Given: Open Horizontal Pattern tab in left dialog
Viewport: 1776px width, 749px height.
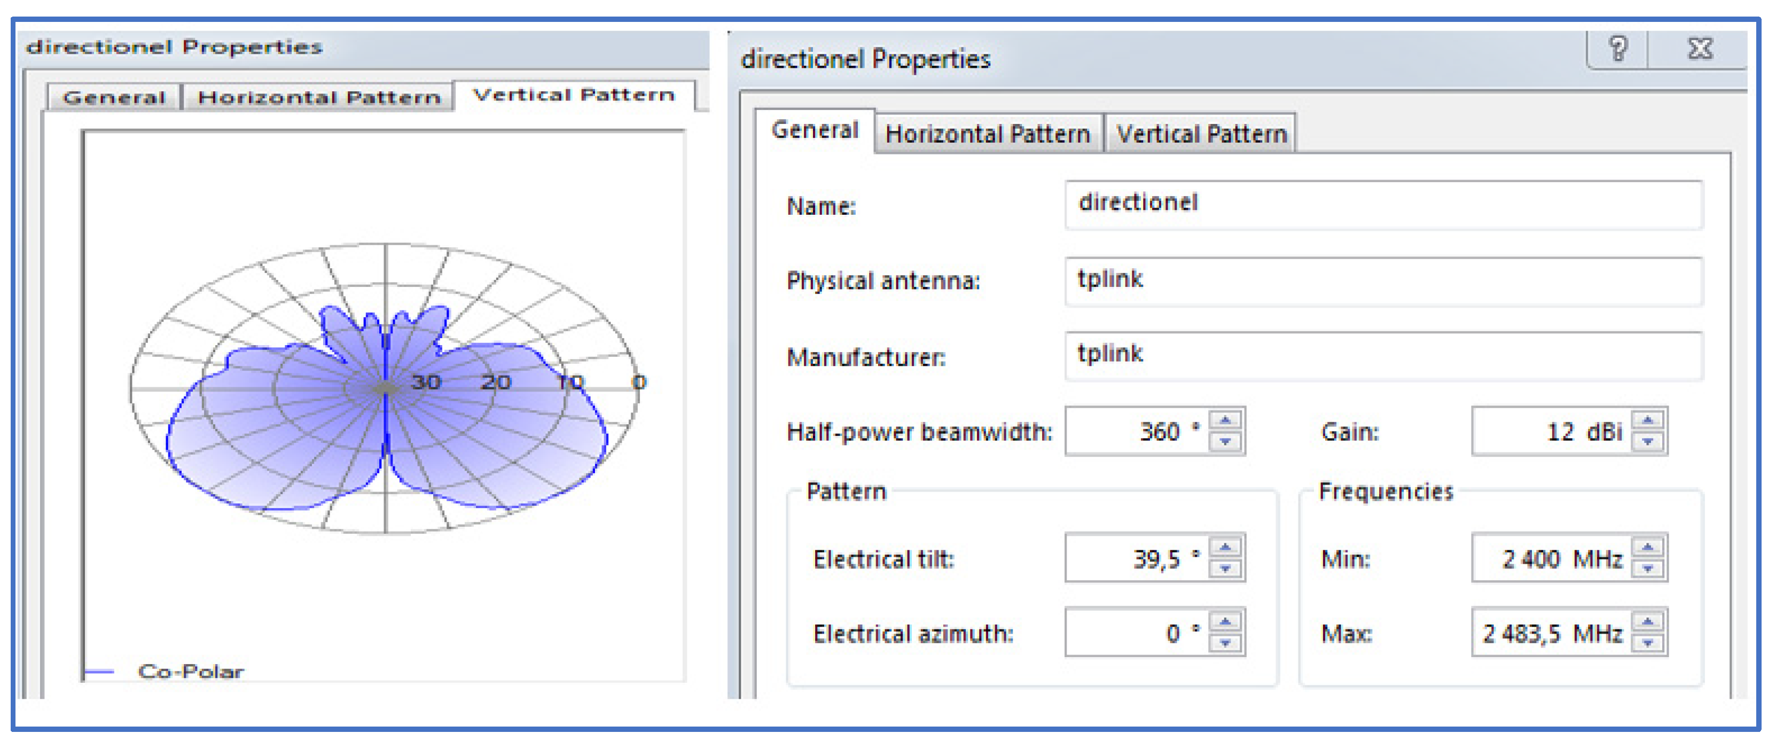Looking at the screenshot, I should 318,97.
